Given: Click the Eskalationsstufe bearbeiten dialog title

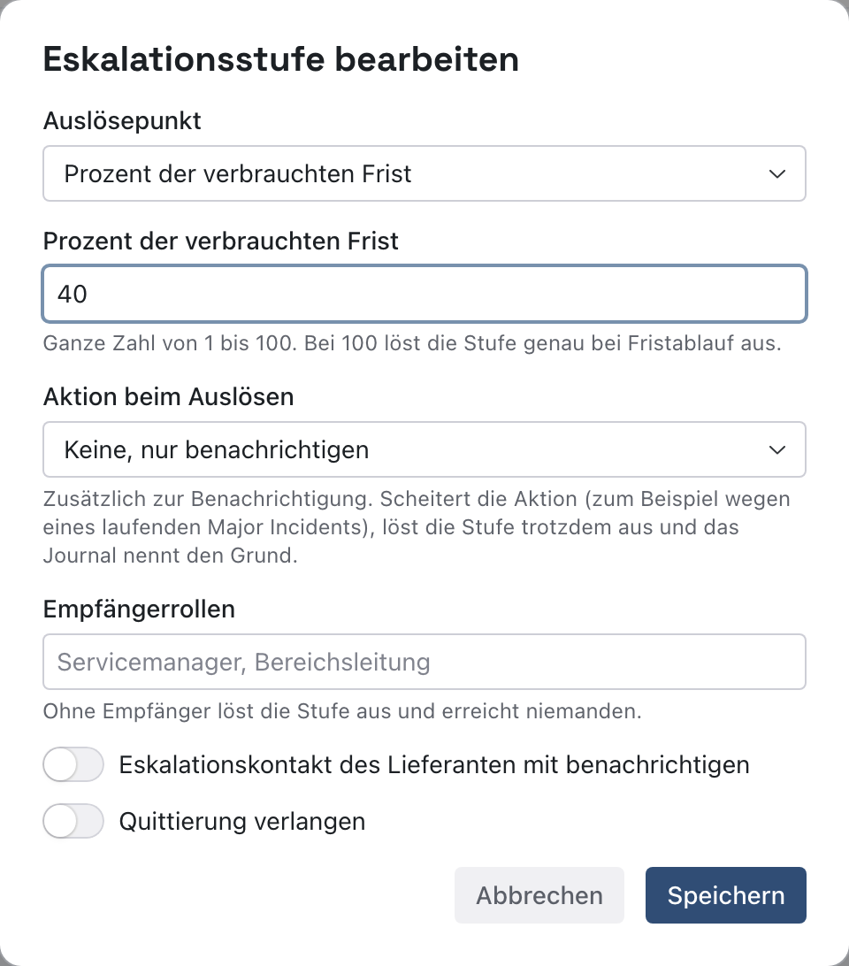Looking at the screenshot, I should 281,60.
